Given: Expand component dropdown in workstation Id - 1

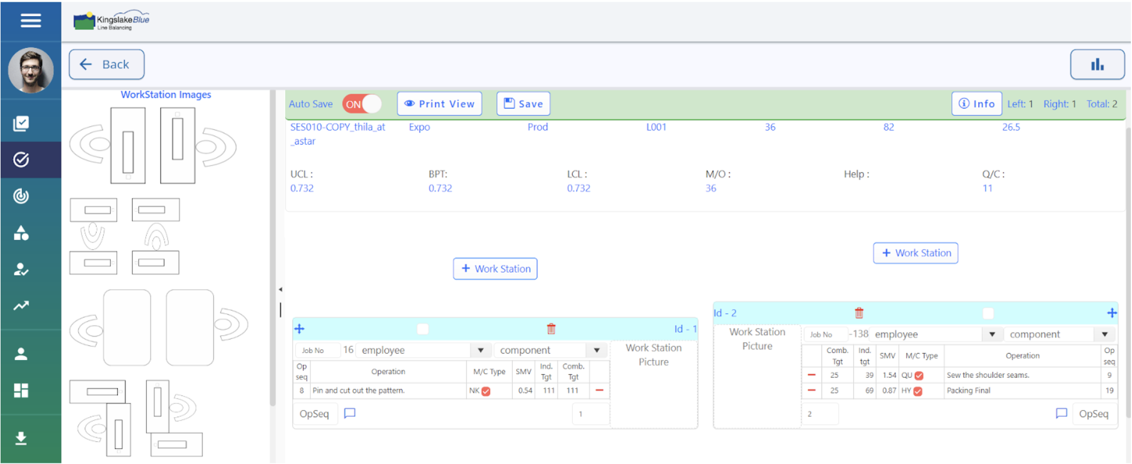Looking at the screenshot, I should point(596,350).
